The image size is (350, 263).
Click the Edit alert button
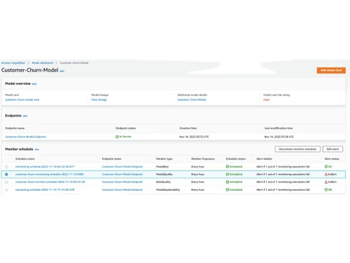[x=332, y=149]
